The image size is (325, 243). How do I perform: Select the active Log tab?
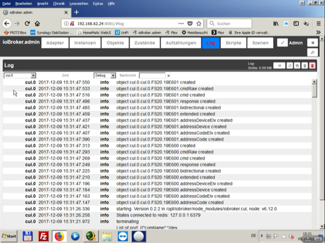click(211, 43)
